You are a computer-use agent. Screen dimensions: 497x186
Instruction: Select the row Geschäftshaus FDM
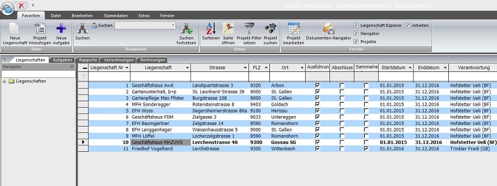(287, 117)
